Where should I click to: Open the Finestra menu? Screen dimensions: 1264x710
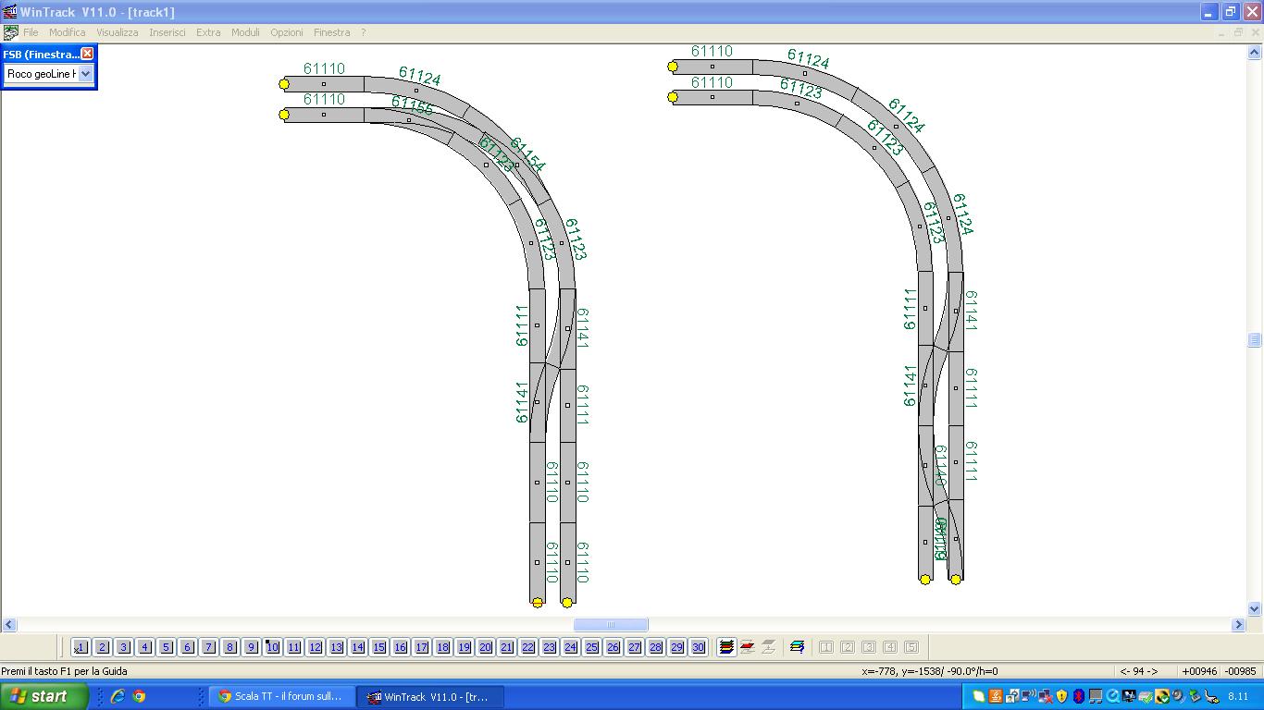(x=331, y=32)
